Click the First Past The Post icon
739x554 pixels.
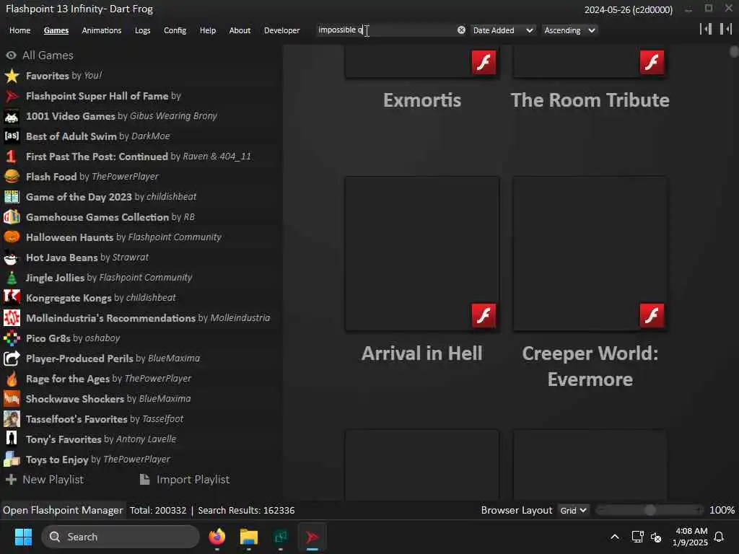(x=12, y=157)
